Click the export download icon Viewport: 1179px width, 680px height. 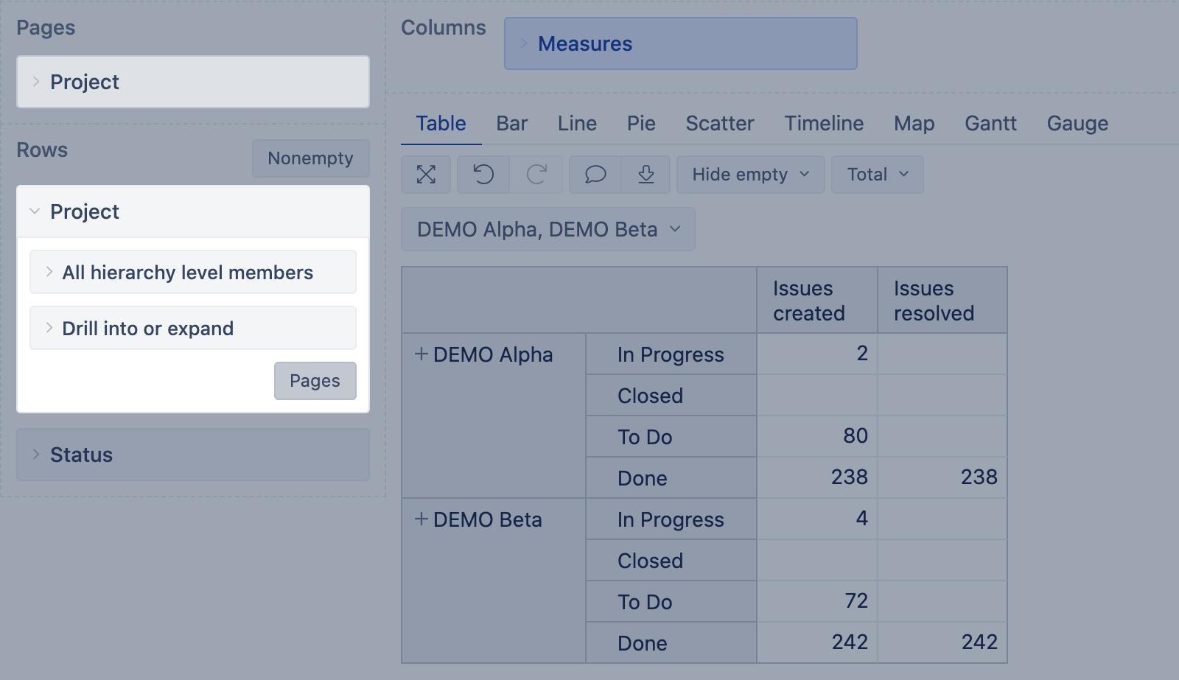pyautogui.click(x=646, y=175)
